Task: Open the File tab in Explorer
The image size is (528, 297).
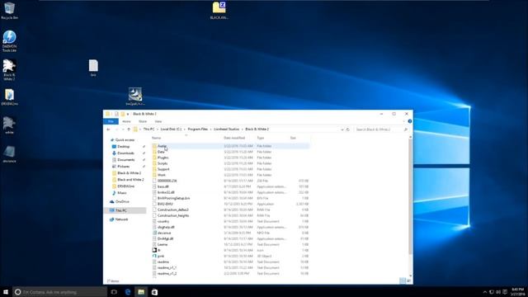Action: coord(111,121)
